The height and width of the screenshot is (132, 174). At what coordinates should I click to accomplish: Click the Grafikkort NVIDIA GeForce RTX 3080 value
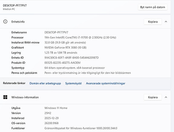click(65, 48)
